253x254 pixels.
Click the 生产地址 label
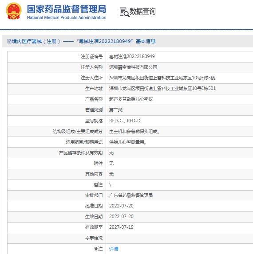[94, 89]
